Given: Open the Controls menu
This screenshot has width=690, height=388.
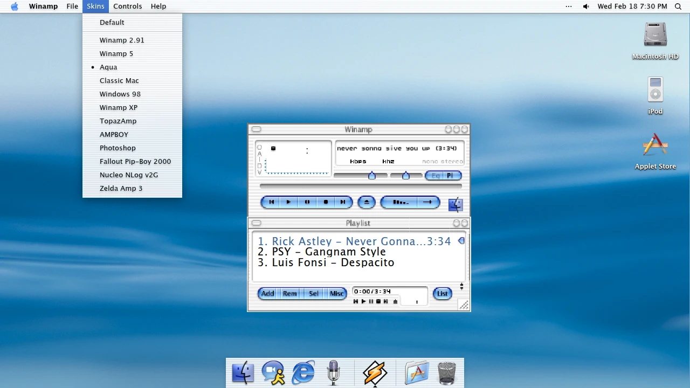Looking at the screenshot, I should (x=128, y=6).
